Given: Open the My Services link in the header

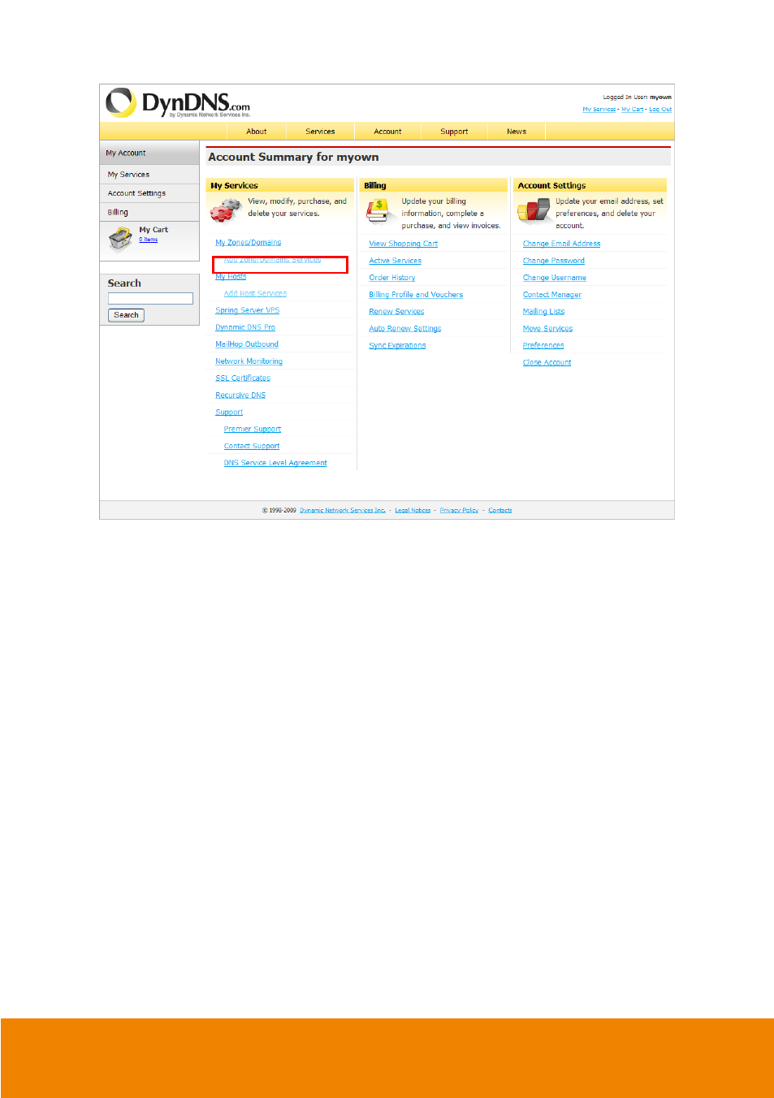Looking at the screenshot, I should pyautogui.click(x=599, y=110).
